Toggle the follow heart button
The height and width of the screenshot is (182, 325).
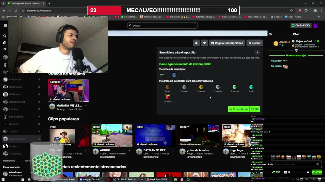[x=204, y=43]
